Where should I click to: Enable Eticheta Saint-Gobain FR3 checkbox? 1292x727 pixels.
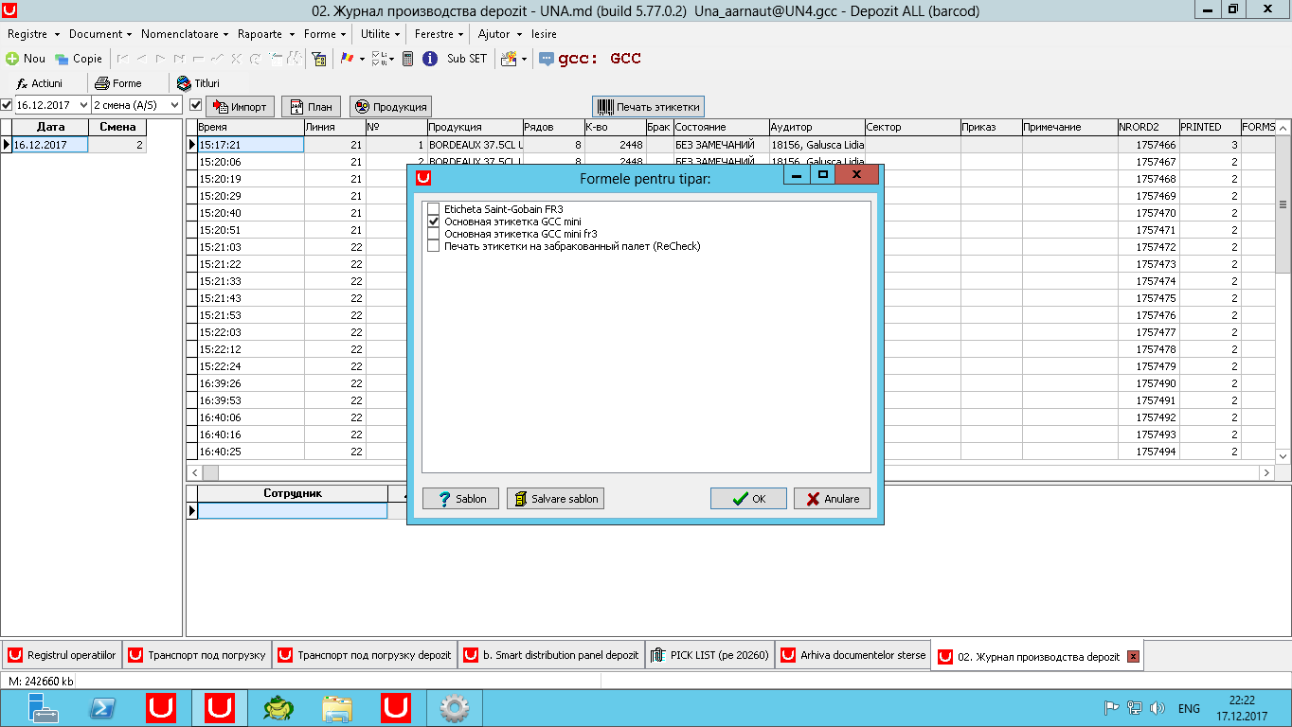click(x=434, y=209)
